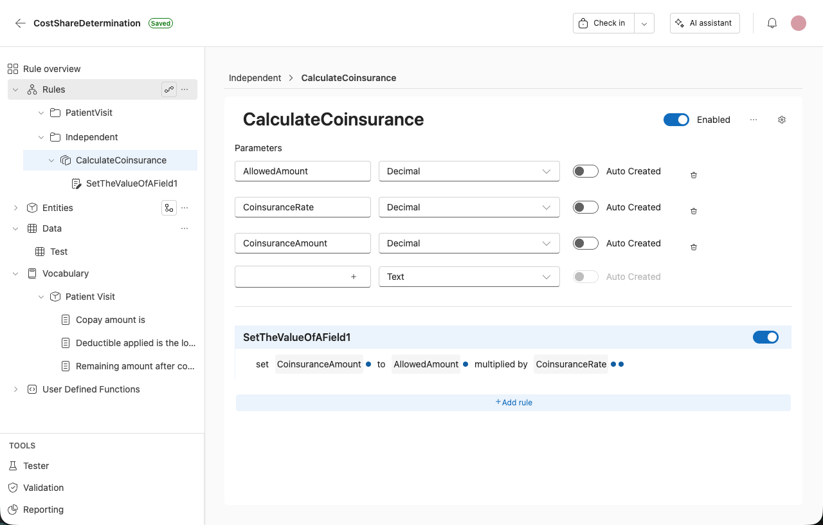Open the flow view icon next to Rules
The image size is (823, 525).
coord(168,89)
